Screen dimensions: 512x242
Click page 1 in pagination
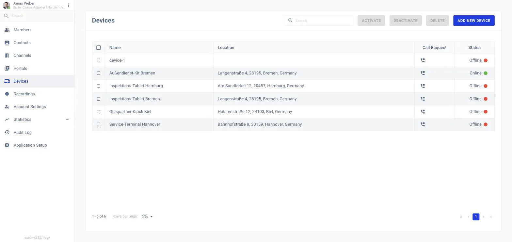[x=476, y=217]
